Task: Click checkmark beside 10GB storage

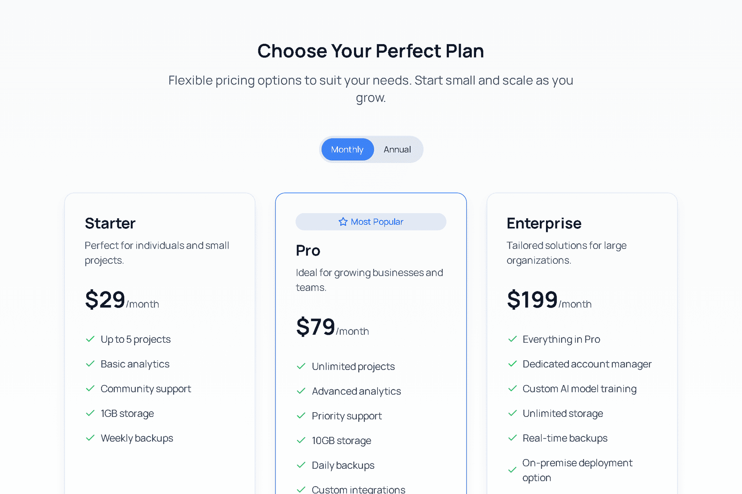Action: tap(301, 440)
